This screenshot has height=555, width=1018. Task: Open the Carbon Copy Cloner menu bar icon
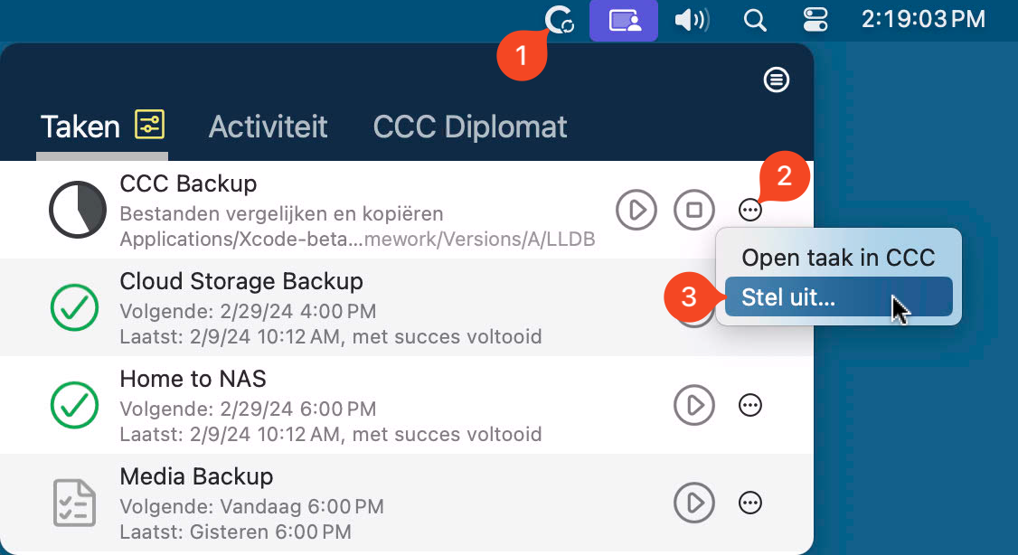point(559,20)
